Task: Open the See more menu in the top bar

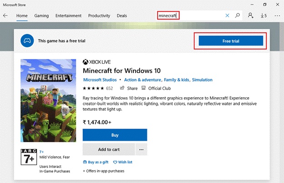Action: [x=277, y=16]
